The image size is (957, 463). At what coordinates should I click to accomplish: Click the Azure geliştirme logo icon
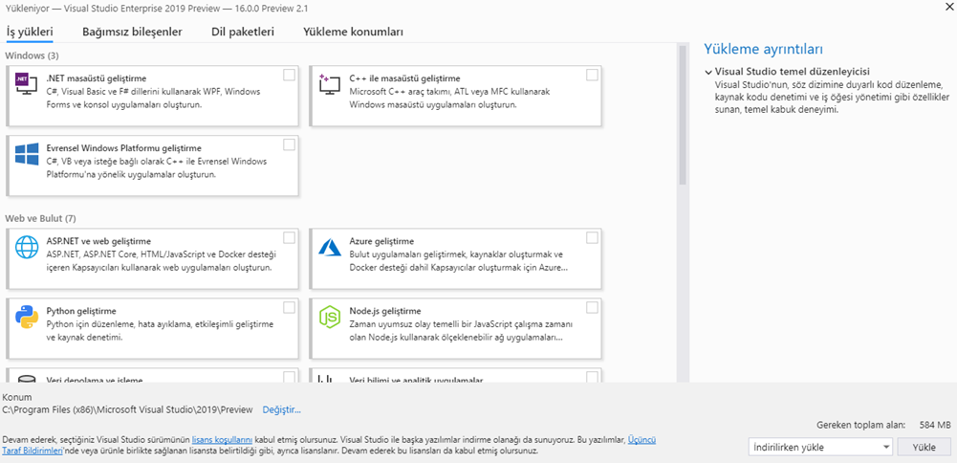tap(330, 248)
